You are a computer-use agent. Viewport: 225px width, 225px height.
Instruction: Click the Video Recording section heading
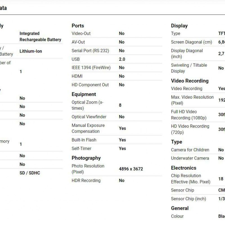pyautogui.click(x=190, y=81)
